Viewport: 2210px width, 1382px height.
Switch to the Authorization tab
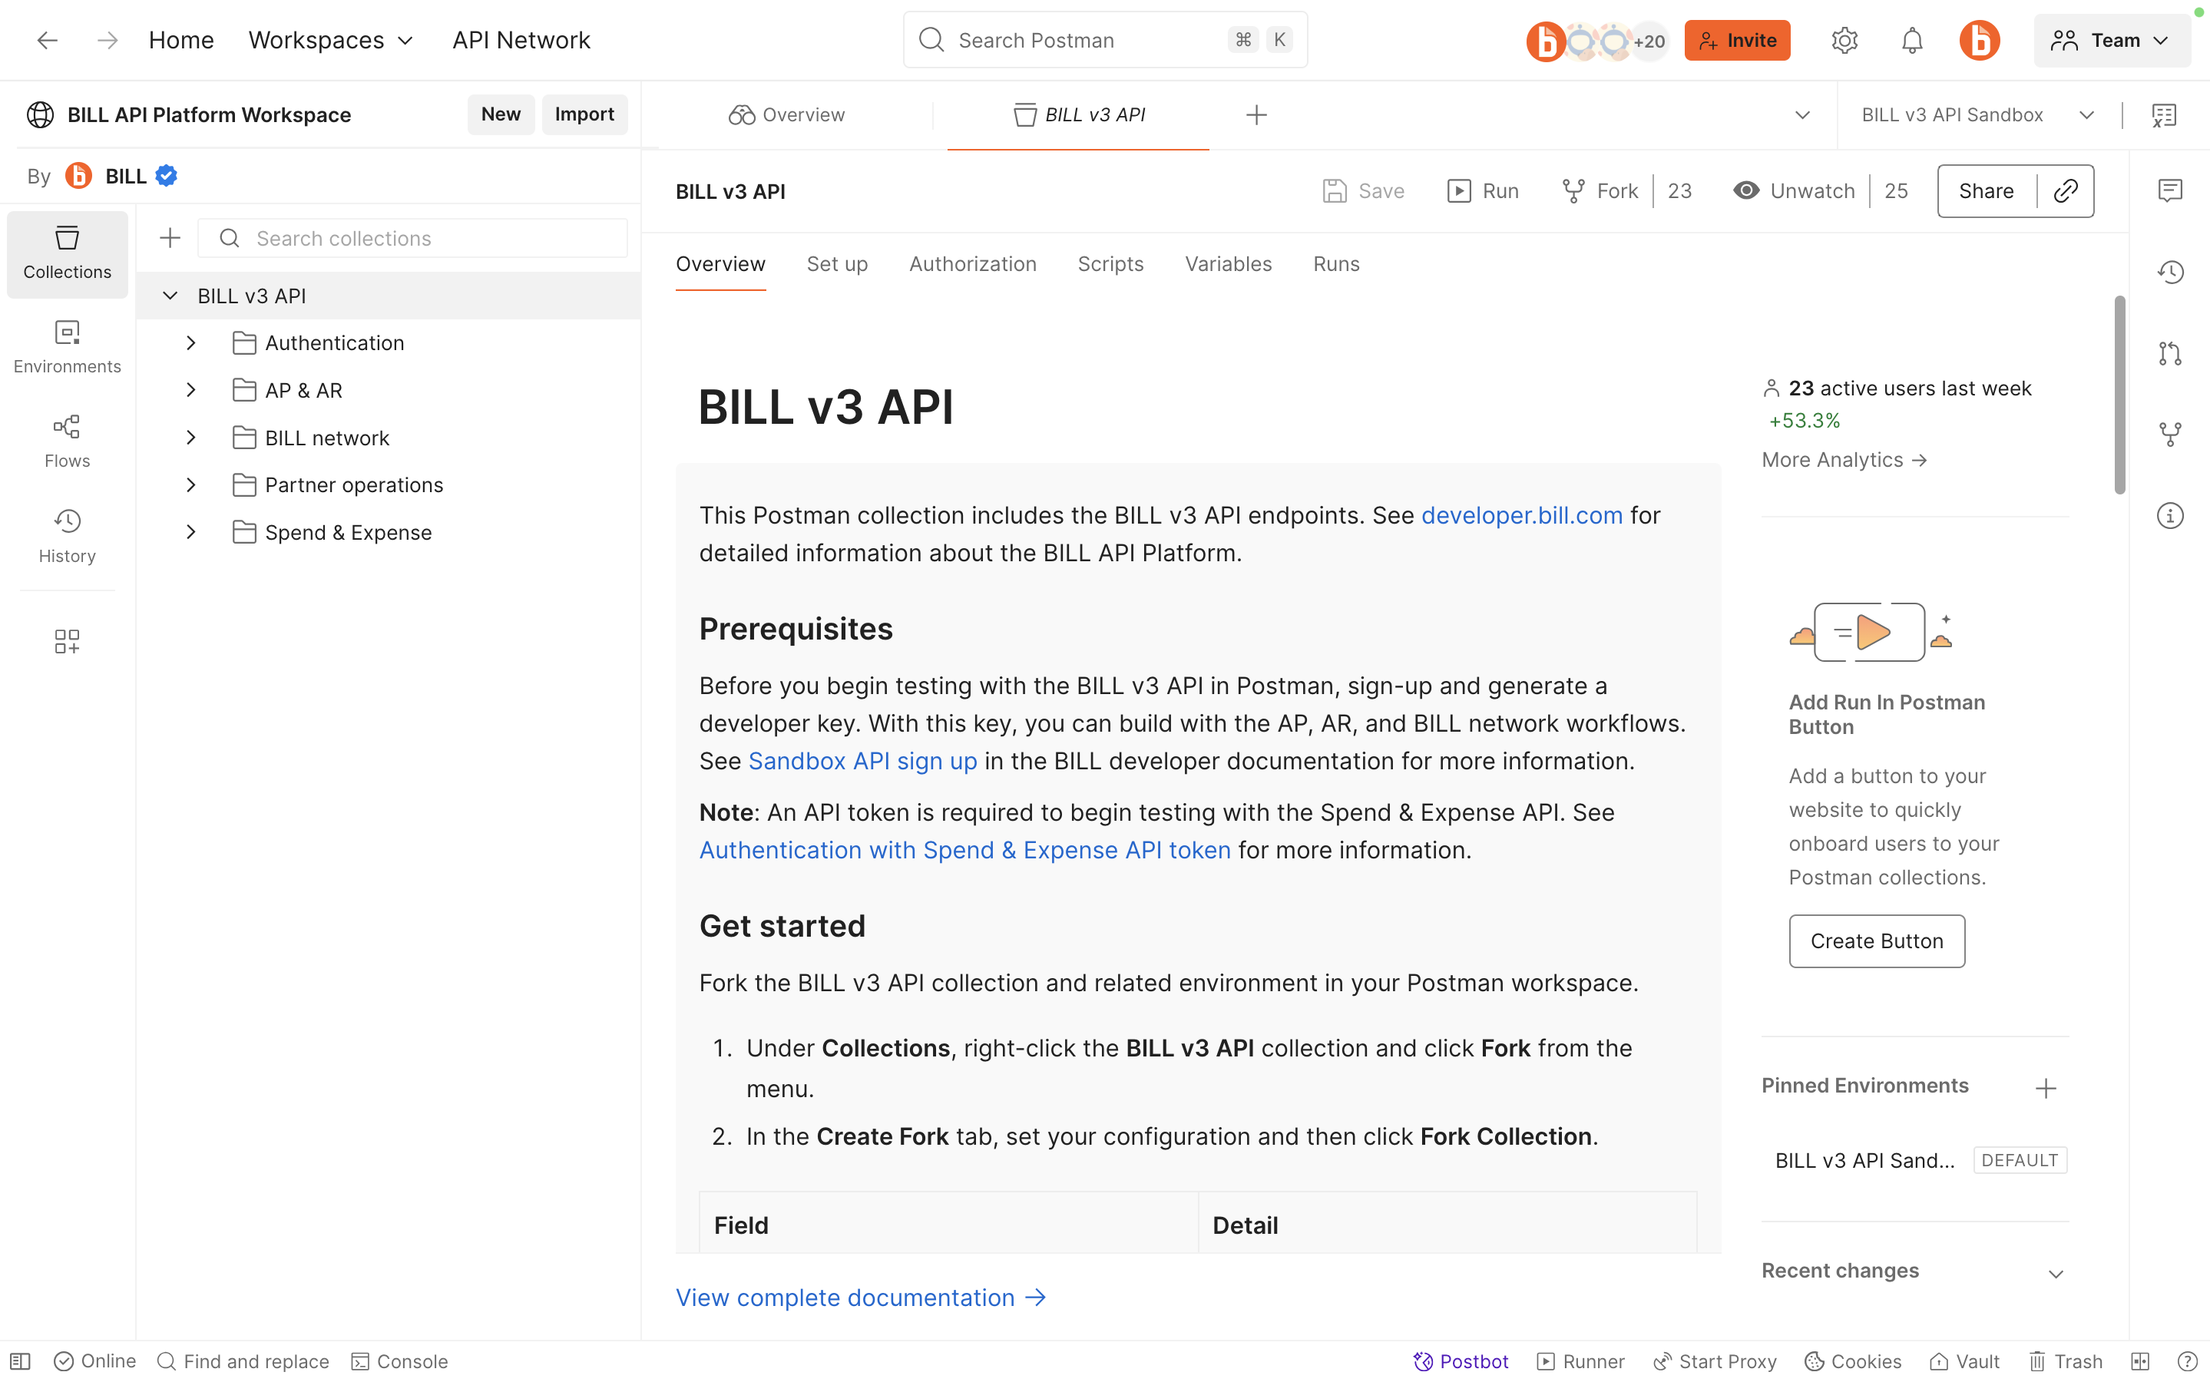point(972,264)
